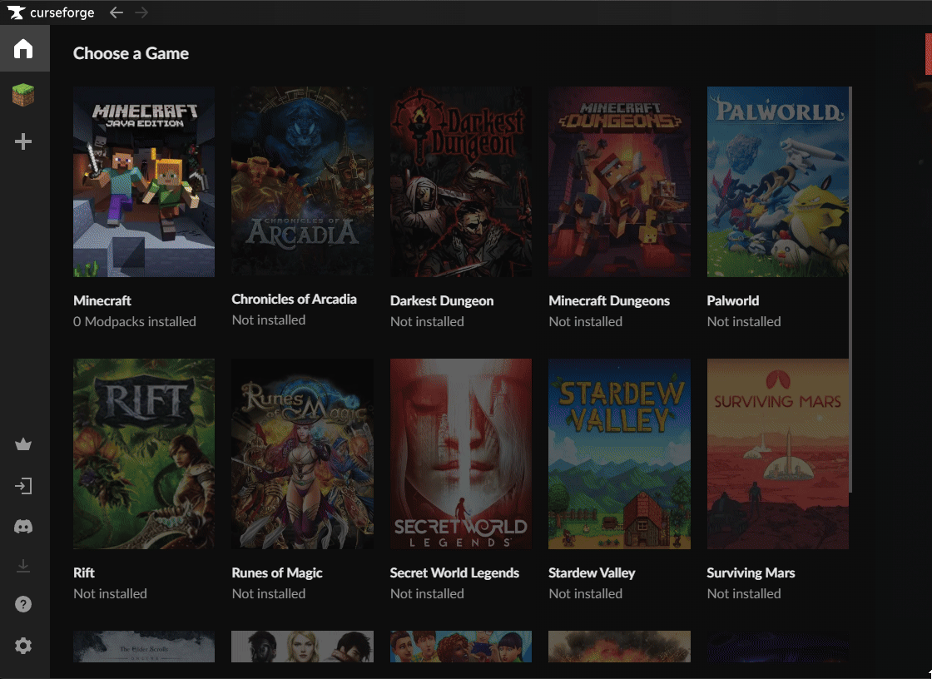Click the 'Choose a Game' heading
This screenshot has width=932, height=679.
pos(131,53)
